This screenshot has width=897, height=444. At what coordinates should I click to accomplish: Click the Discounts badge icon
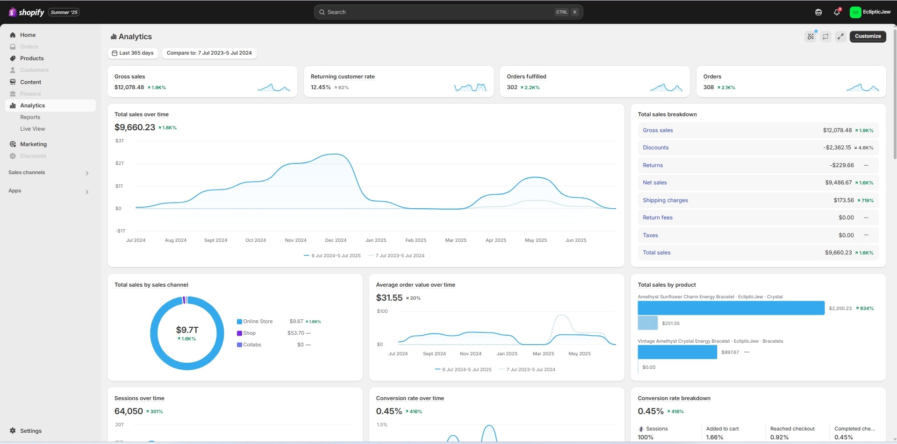click(13, 156)
